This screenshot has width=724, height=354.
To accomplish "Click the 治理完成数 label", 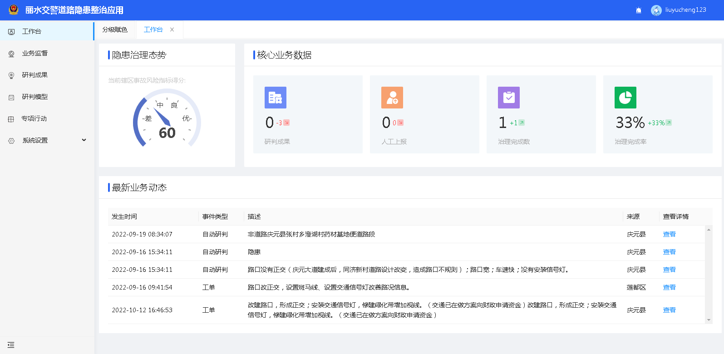I will (514, 142).
